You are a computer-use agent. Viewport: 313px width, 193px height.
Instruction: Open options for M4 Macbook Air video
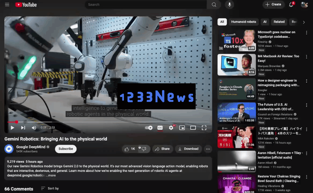point(306,57)
